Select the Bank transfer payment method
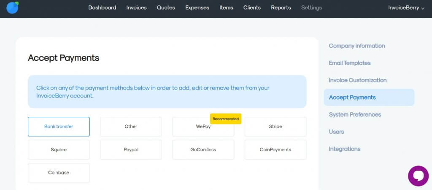This screenshot has width=432, height=190. click(59, 127)
